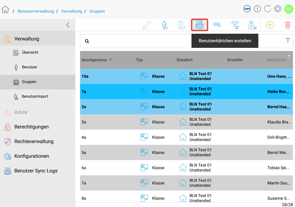Open Benutzerimport in the sidebar
Screen dimensions: 295x207
coord(38,96)
